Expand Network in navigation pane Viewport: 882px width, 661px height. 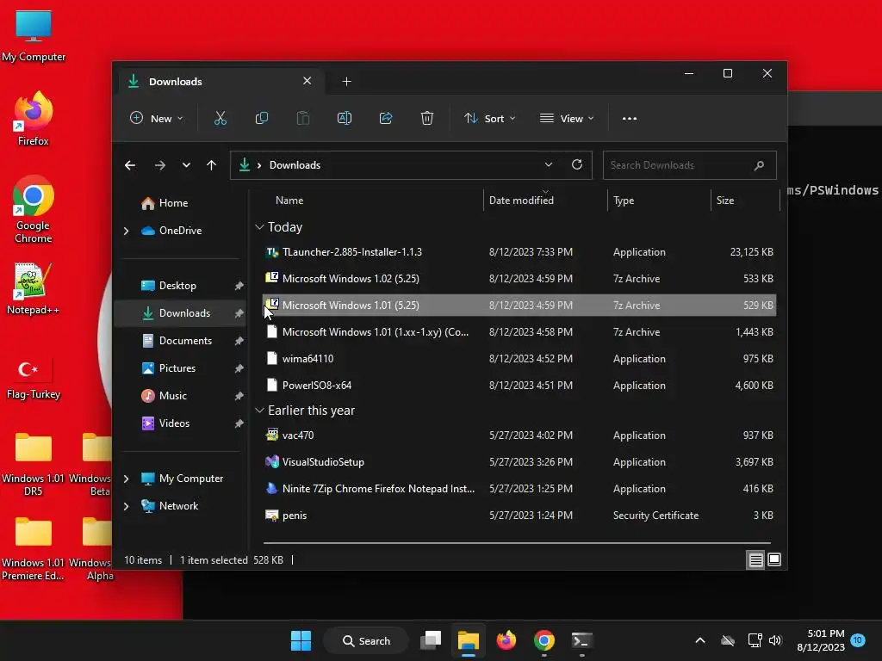126,506
